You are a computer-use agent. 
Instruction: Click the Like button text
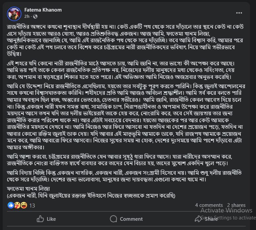click(x=51, y=219)
